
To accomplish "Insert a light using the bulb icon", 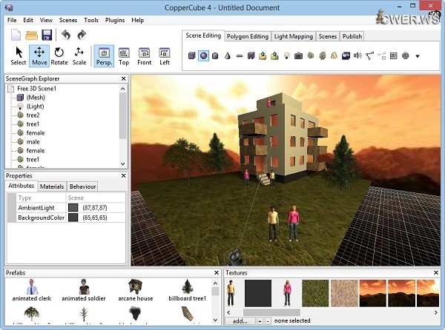I will click(286, 55).
